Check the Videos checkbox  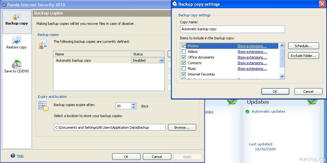184,52
